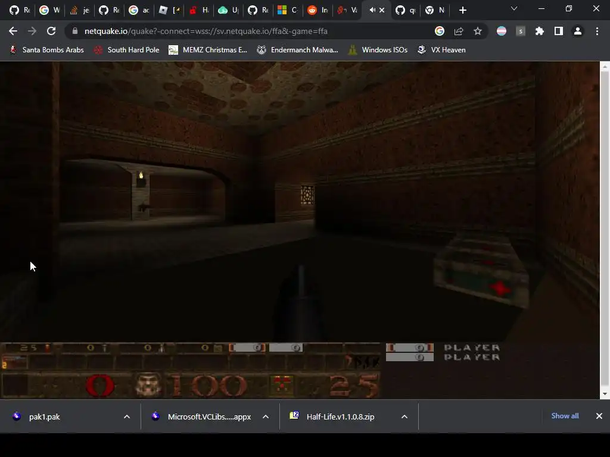Show all downloads

[565, 416]
